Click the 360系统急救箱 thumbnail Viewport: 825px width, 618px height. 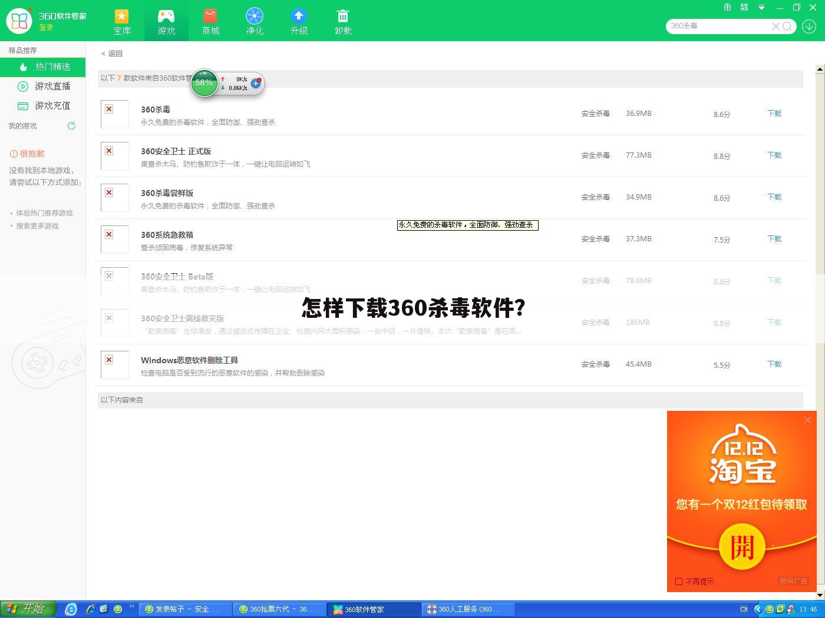(115, 240)
